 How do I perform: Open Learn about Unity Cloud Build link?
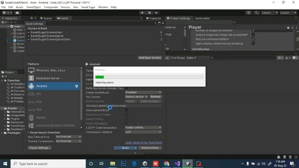click(143, 142)
